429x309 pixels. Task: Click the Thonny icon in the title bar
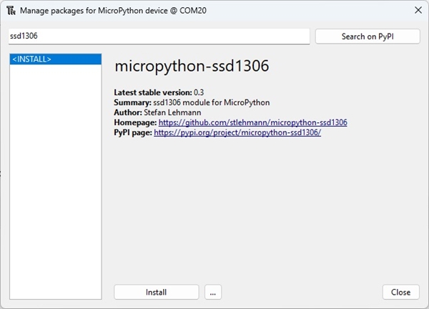(11, 11)
